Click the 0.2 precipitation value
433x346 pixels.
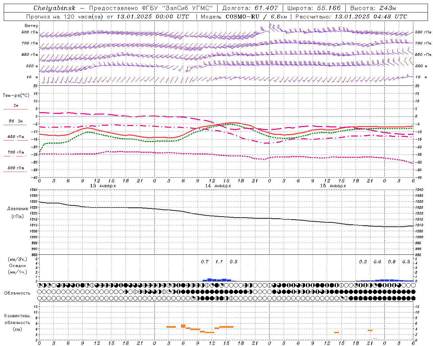(x=363, y=262)
